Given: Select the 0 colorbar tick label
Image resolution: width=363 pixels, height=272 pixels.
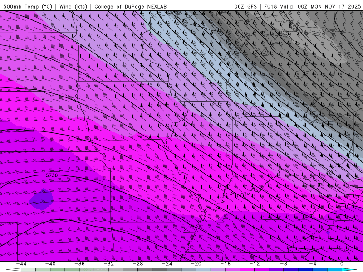Looking at the screenshot, I should pyautogui.click(x=342, y=264).
